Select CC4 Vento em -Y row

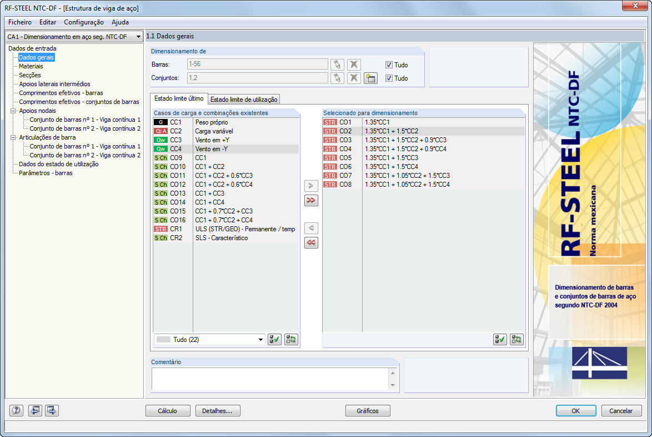(x=226, y=149)
